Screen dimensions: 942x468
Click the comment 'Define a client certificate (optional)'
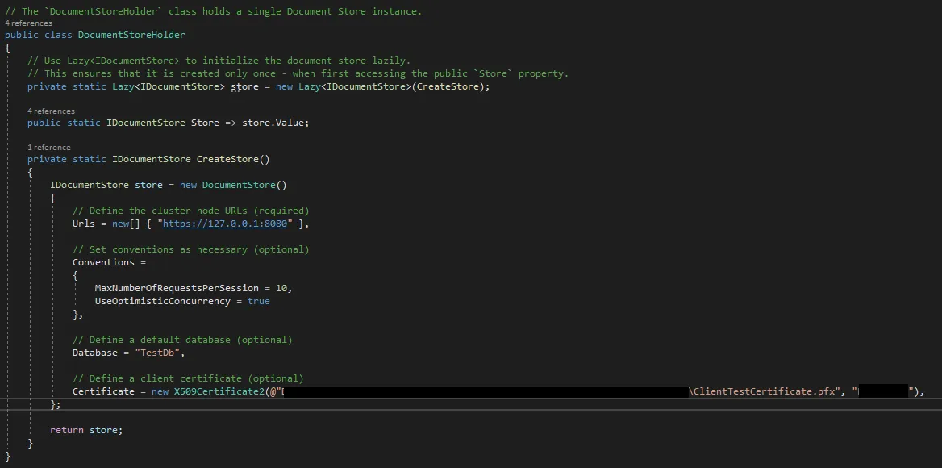[x=188, y=378]
